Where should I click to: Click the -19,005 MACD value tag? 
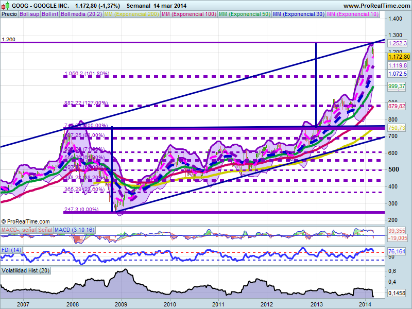coord(398,238)
